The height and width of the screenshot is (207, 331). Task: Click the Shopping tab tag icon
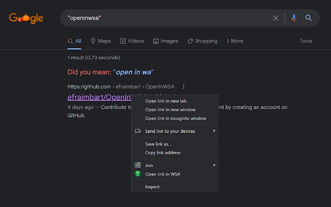coord(190,41)
